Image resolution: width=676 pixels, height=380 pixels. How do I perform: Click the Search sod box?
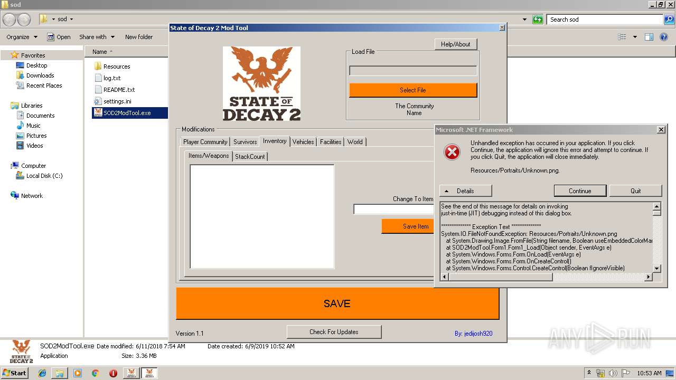[605, 20]
